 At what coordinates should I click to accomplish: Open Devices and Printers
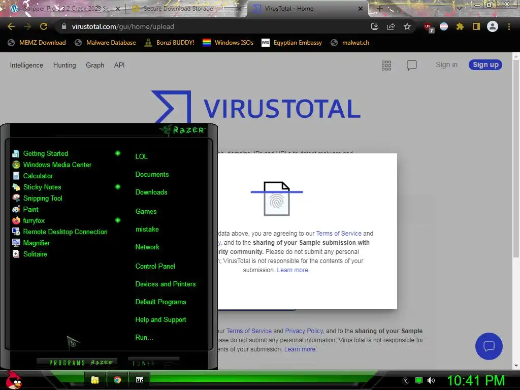coord(166,284)
